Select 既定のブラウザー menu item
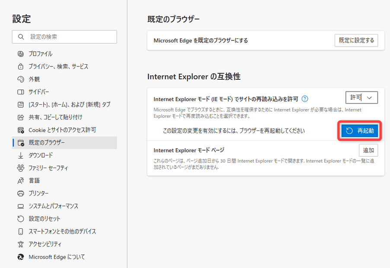The width and height of the screenshot is (390, 268). pos(64,143)
